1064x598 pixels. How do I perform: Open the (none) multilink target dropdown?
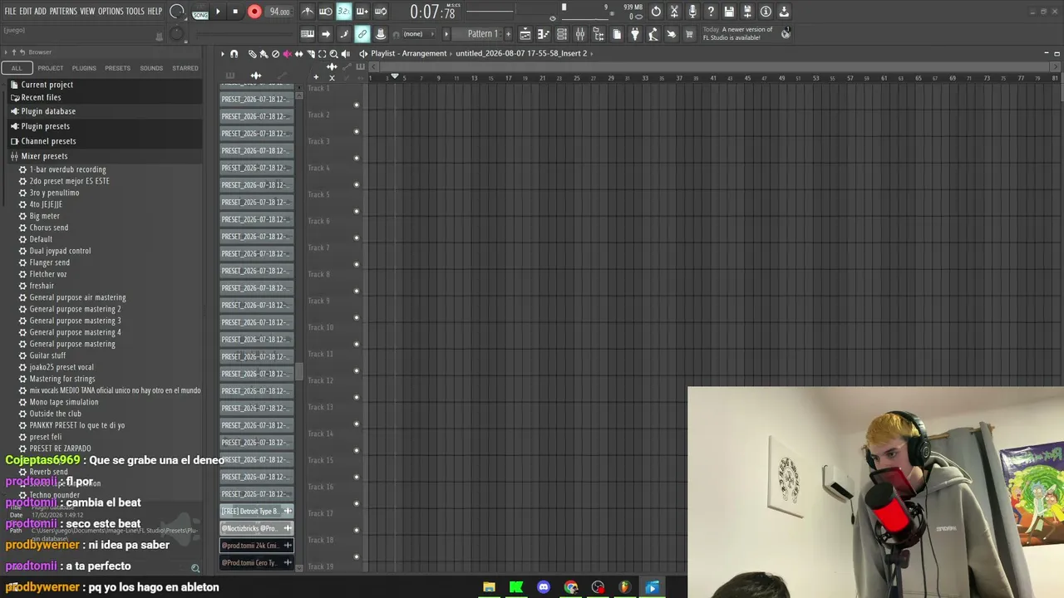click(413, 34)
